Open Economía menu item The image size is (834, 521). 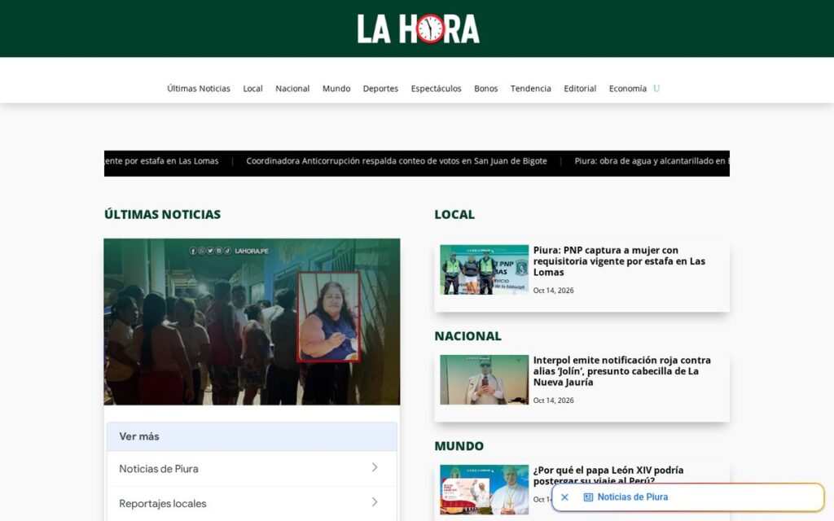click(628, 88)
